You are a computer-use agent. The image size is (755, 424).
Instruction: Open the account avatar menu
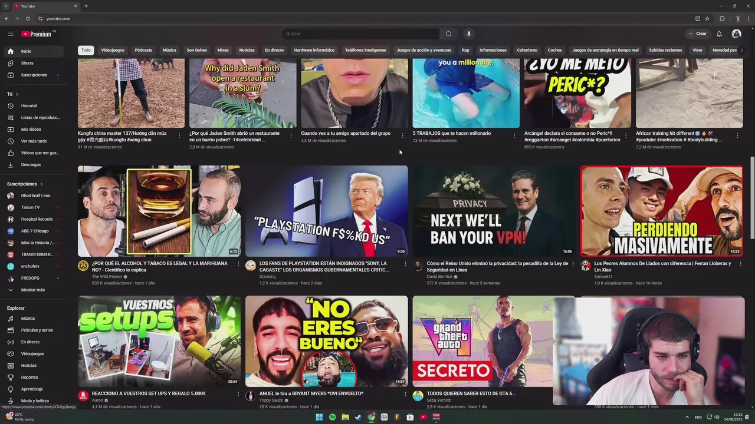tap(736, 34)
